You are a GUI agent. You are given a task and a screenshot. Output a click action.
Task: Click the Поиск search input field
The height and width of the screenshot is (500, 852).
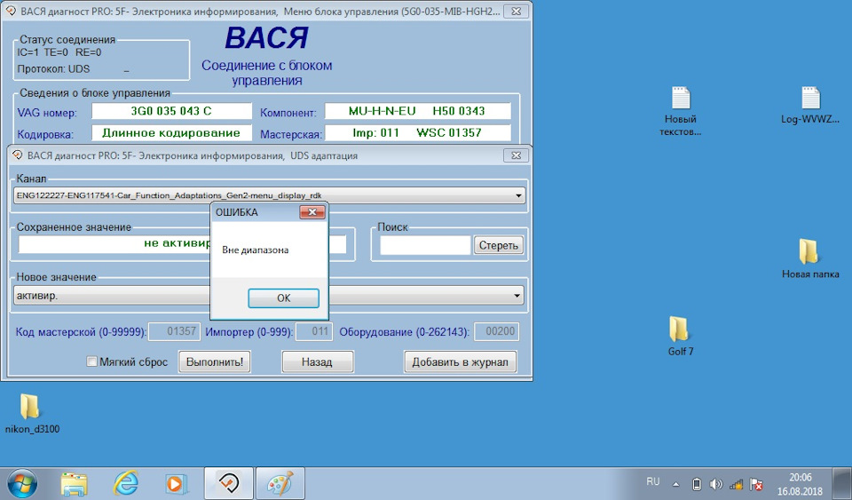tap(425, 245)
